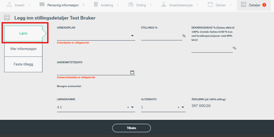The height and width of the screenshot is (137, 274).
Task: Click the Beregne ansiennitet link
Action: tap(69, 86)
